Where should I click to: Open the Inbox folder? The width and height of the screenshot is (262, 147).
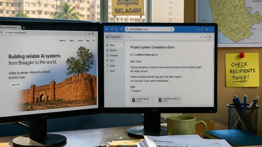pyautogui.click(x=115, y=45)
